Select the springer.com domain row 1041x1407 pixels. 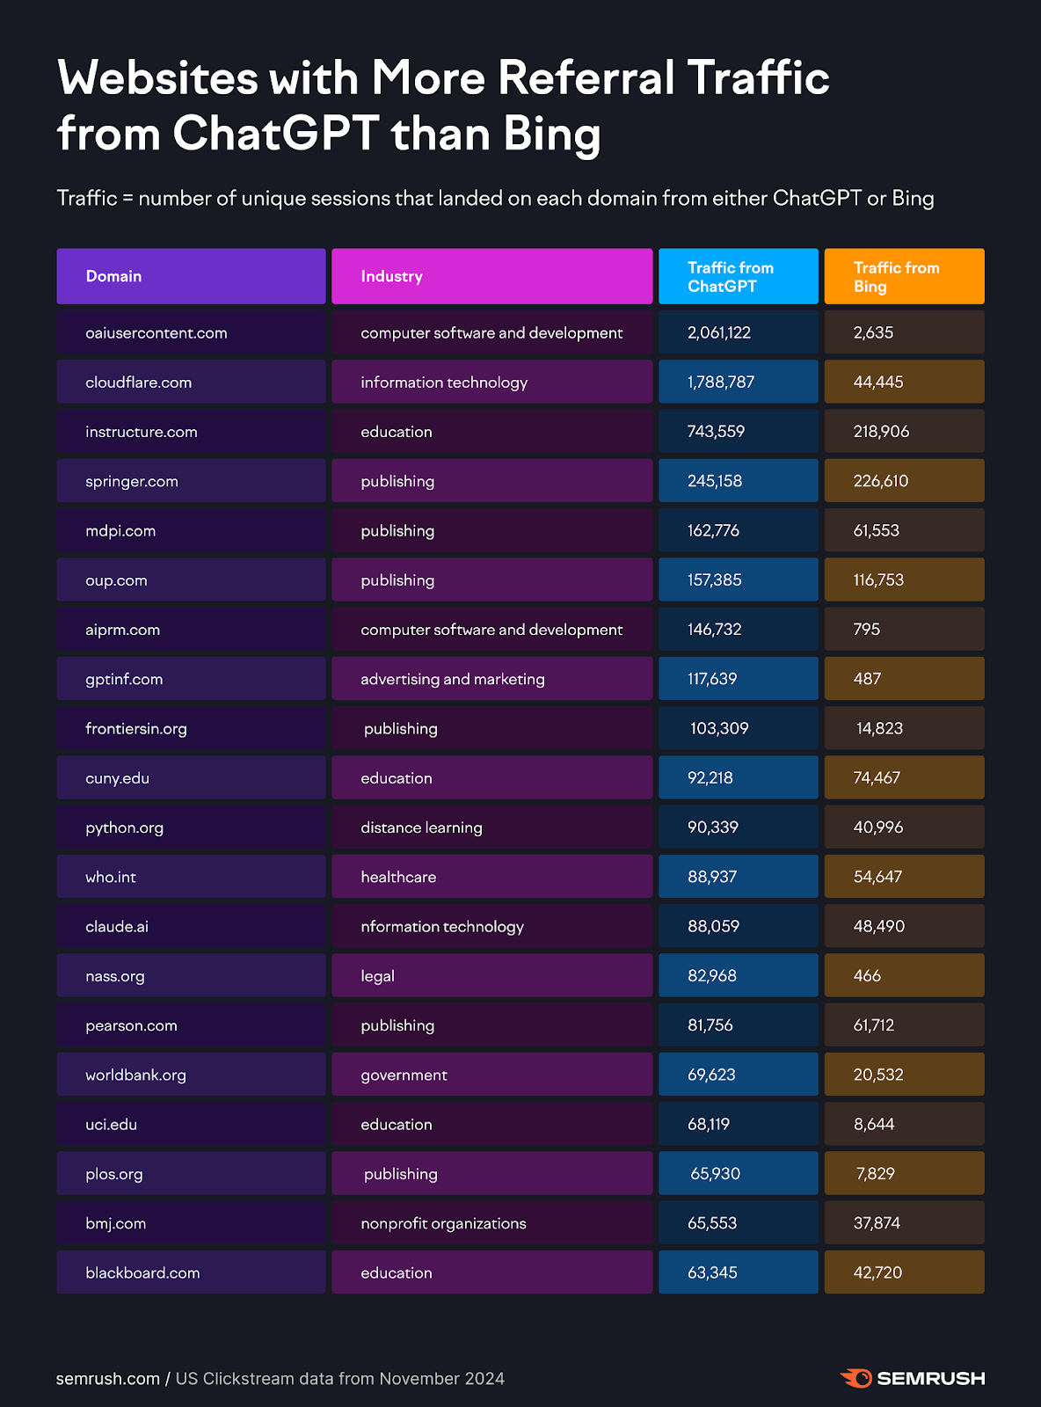[132, 481]
